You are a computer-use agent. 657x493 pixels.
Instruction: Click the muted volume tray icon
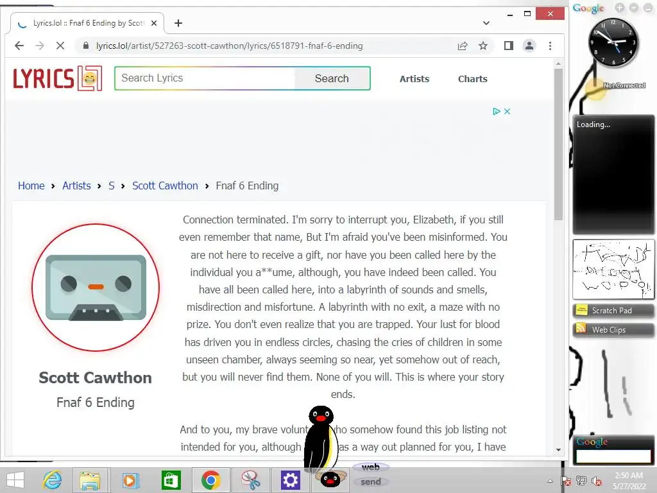pos(596,481)
